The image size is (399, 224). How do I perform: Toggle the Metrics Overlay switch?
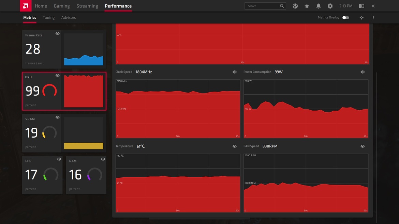[x=345, y=17]
